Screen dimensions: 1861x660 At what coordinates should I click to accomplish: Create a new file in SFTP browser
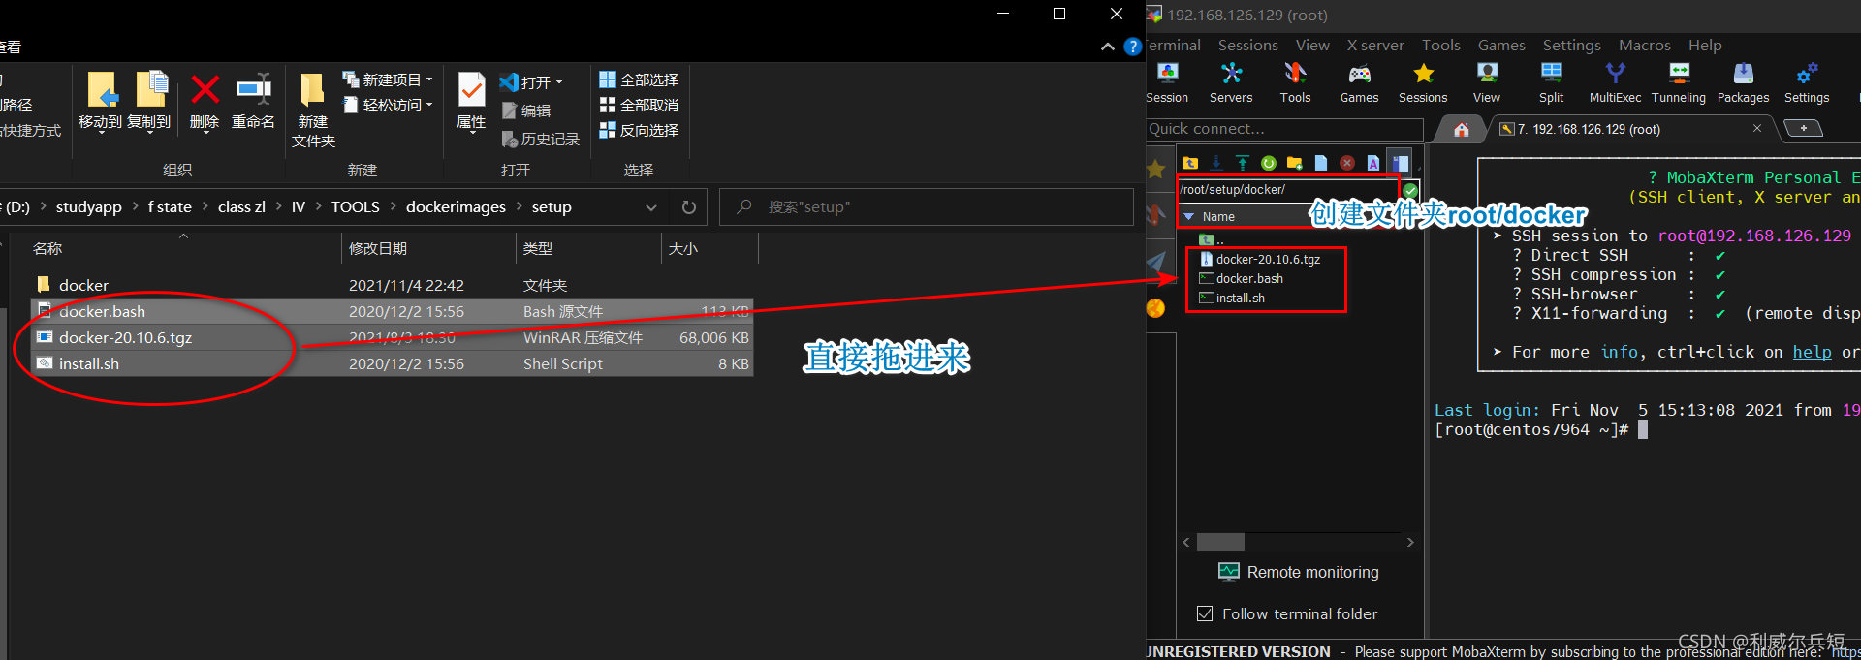click(x=1321, y=163)
